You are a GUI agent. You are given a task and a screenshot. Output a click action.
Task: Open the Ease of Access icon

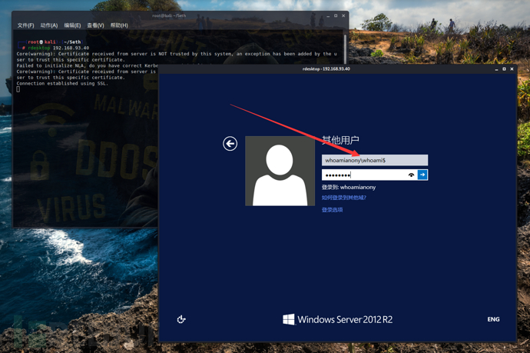pos(181,319)
